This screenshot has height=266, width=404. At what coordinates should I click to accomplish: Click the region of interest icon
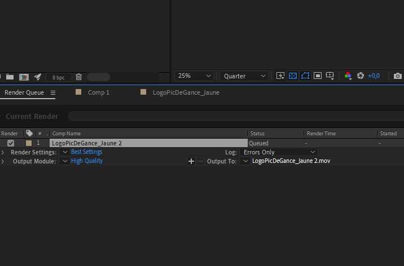(318, 76)
